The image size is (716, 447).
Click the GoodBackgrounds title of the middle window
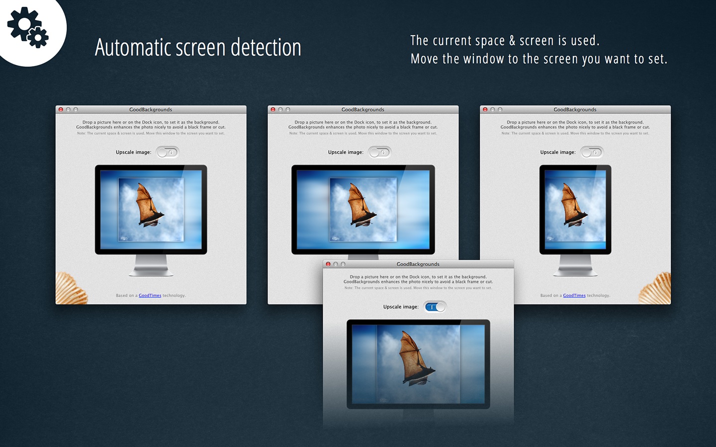(x=363, y=110)
